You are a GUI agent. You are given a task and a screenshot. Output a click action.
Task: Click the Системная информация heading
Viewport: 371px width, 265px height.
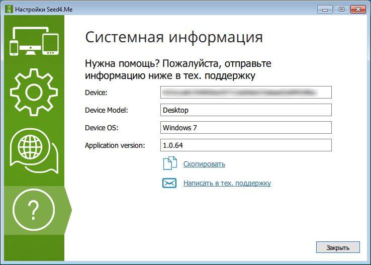coord(174,37)
